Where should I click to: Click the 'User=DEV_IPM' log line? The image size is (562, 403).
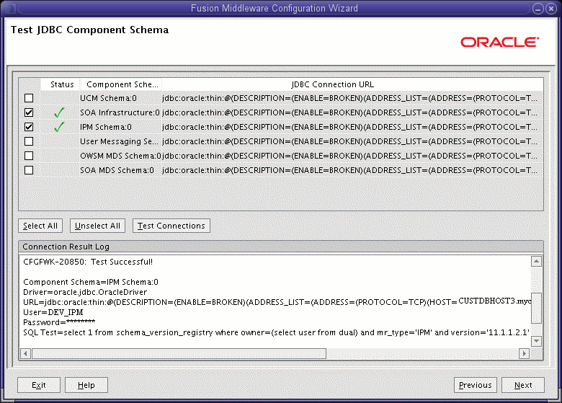(x=53, y=312)
